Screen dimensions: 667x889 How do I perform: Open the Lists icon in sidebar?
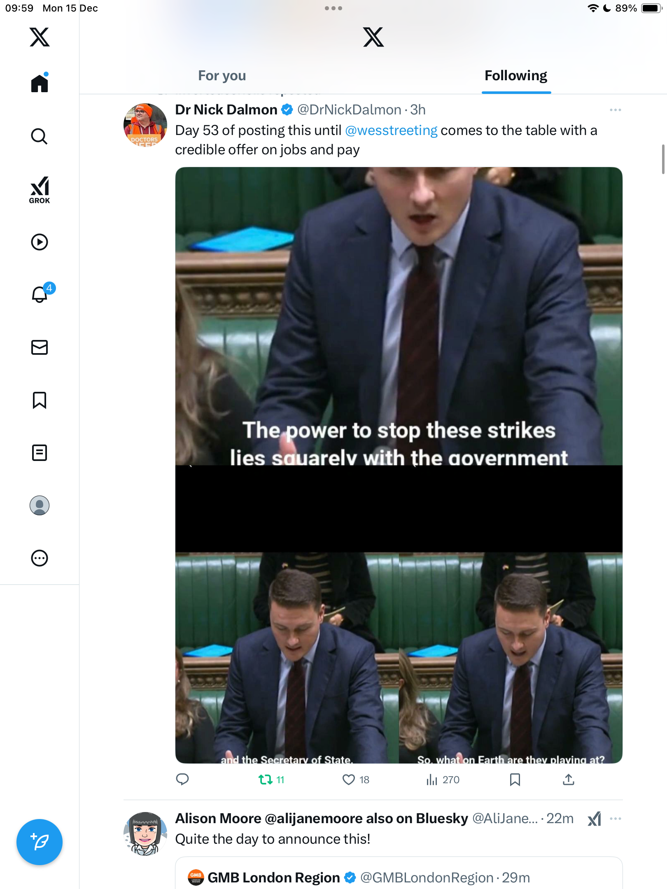40,453
